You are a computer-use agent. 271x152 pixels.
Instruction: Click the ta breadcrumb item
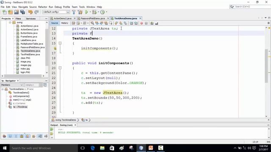[86, 120]
